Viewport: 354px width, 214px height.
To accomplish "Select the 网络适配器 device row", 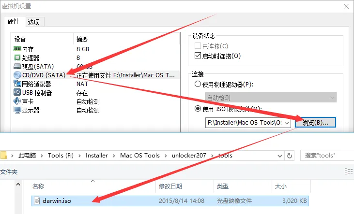I will point(96,84).
